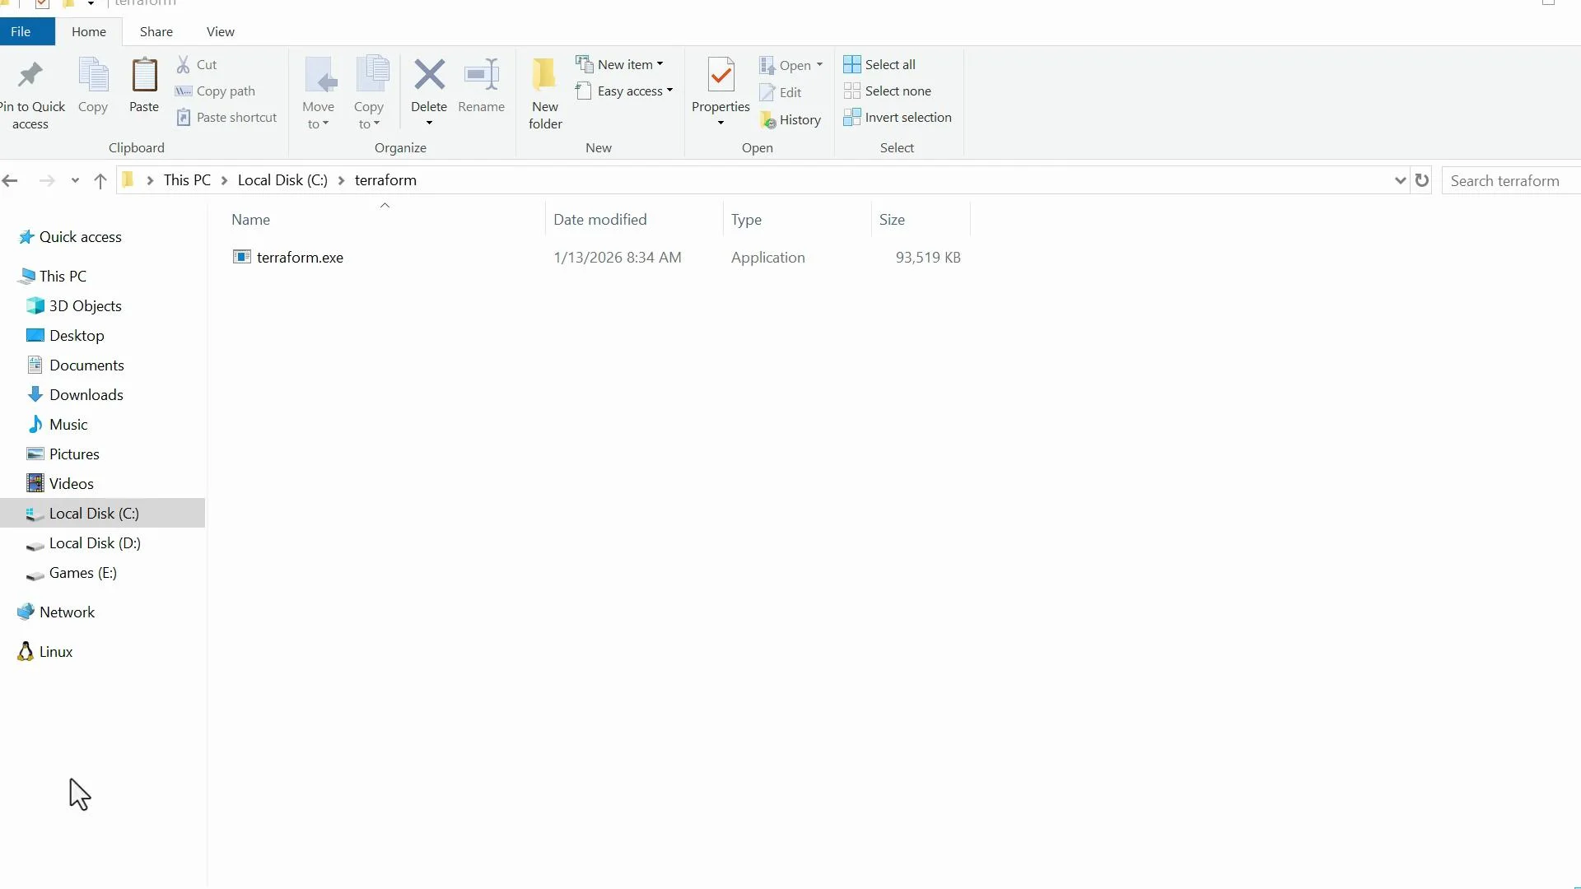Create a New folder
The height and width of the screenshot is (889, 1581).
pos(545,93)
